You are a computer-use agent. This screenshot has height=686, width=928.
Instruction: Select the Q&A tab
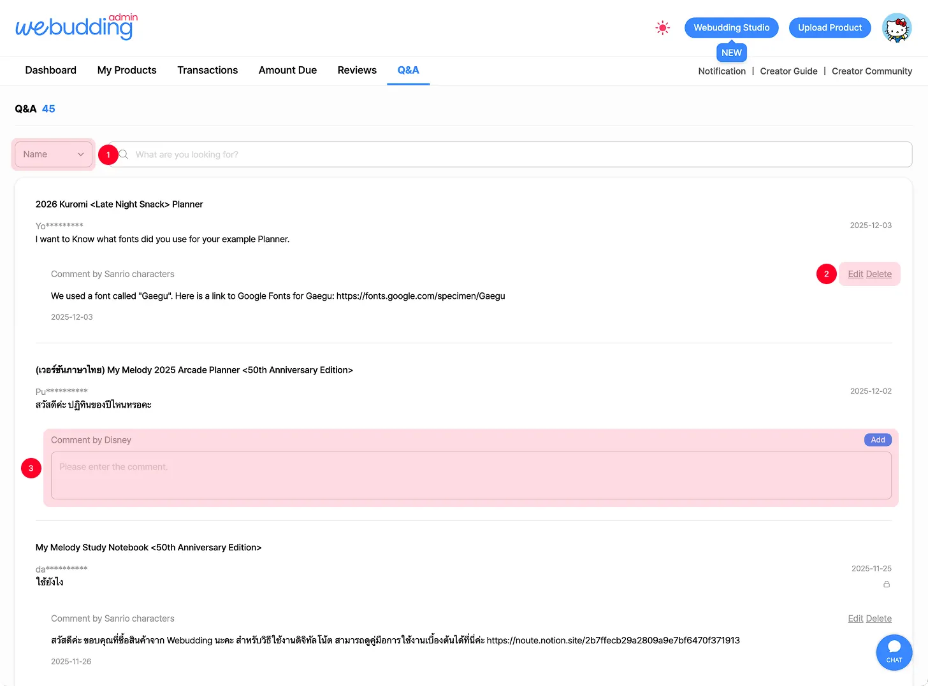point(409,70)
